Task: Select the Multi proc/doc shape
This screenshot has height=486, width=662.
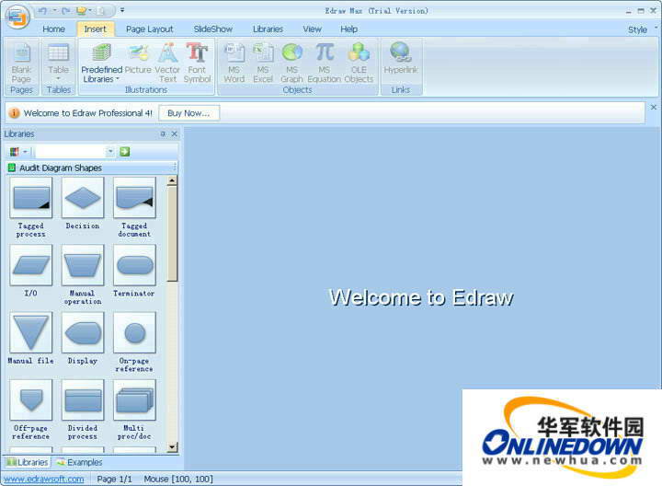Action: tap(134, 400)
